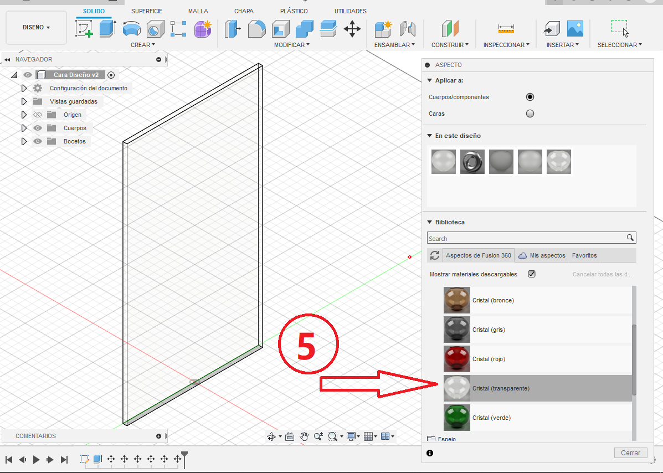663x473 pixels.
Task: Select the Insert Canvas image icon
Action: coord(575,29)
